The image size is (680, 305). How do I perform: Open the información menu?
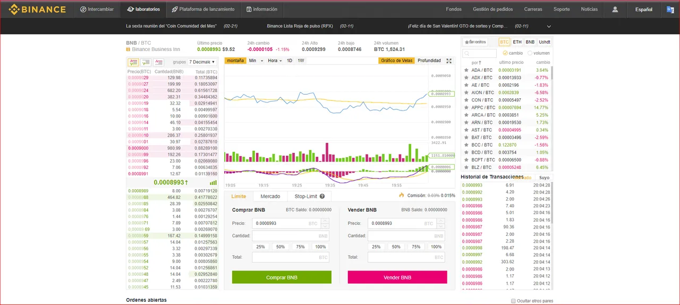pyautogui.click(x=262, y=9)
